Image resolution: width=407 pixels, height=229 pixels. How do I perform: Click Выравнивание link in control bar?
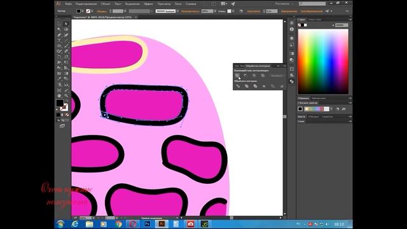289,11
